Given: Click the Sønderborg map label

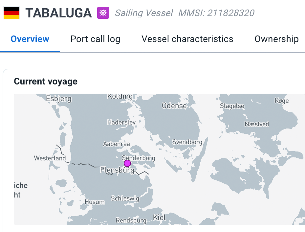Looking at the screenshot, I should (x=138, y=158).
